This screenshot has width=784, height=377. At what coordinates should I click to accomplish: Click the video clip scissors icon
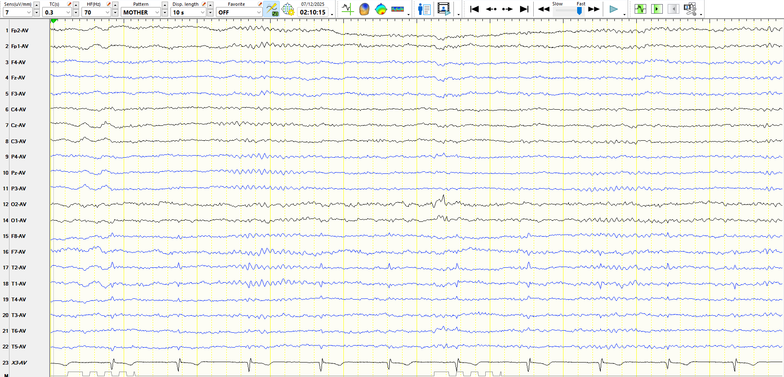tap(690, 9)
